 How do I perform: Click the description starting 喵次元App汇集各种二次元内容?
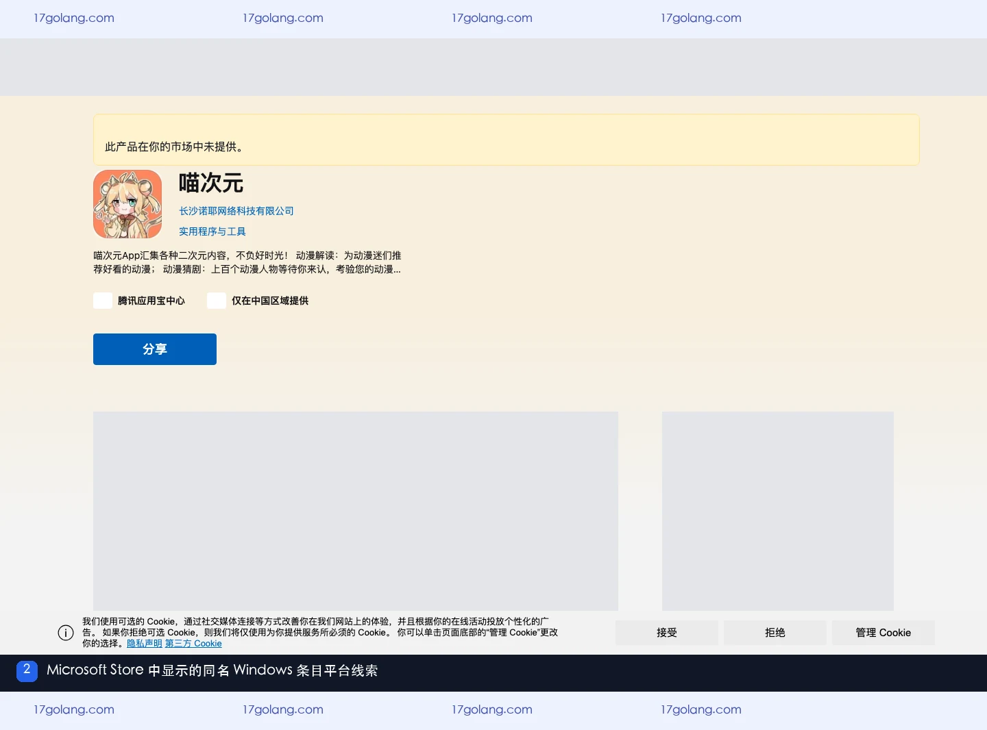[x=247, y=262]
